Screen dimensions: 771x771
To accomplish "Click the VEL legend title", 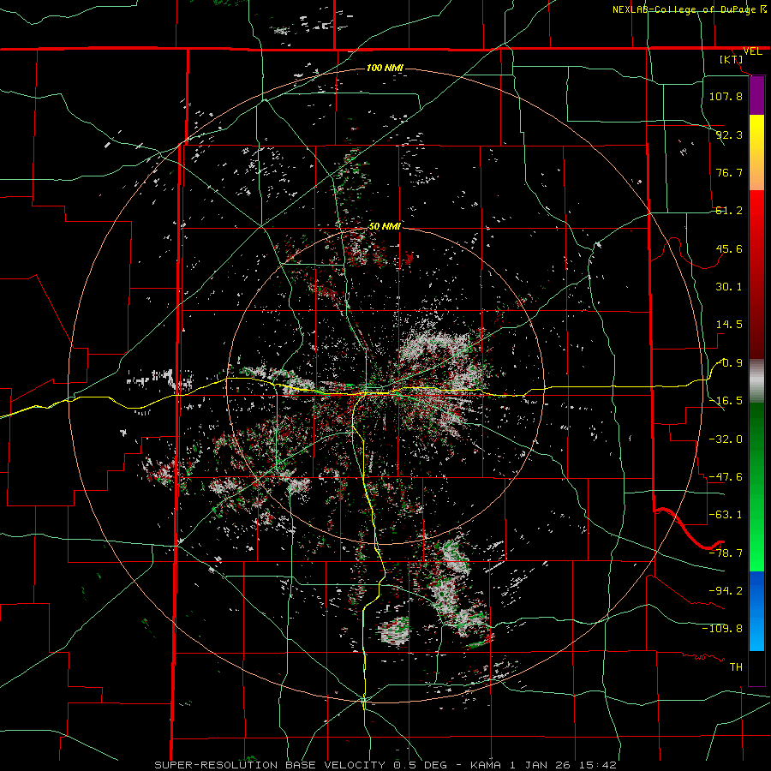I will 752,51.
